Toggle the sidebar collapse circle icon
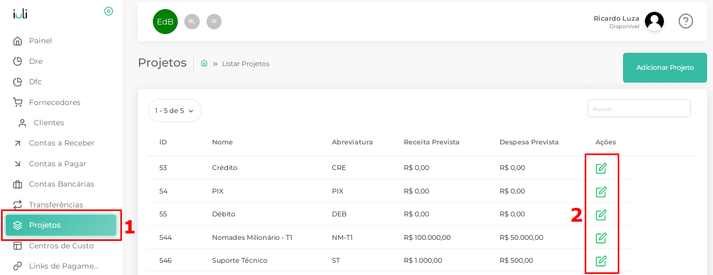This screenshot has width=713, height=275. tap(109, 11)
